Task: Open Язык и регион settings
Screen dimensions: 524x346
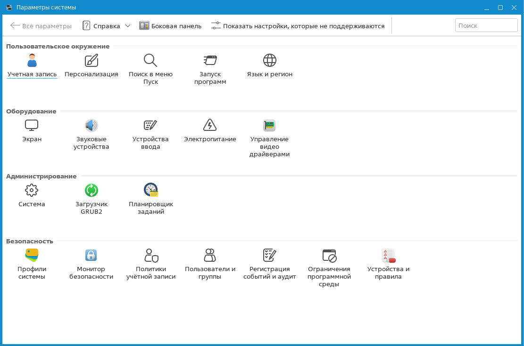Action: [269, 61]
